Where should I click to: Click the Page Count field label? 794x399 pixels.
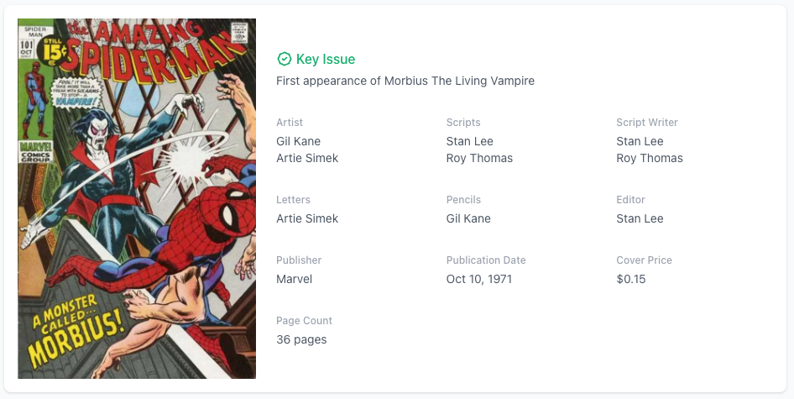coord(304,321)
